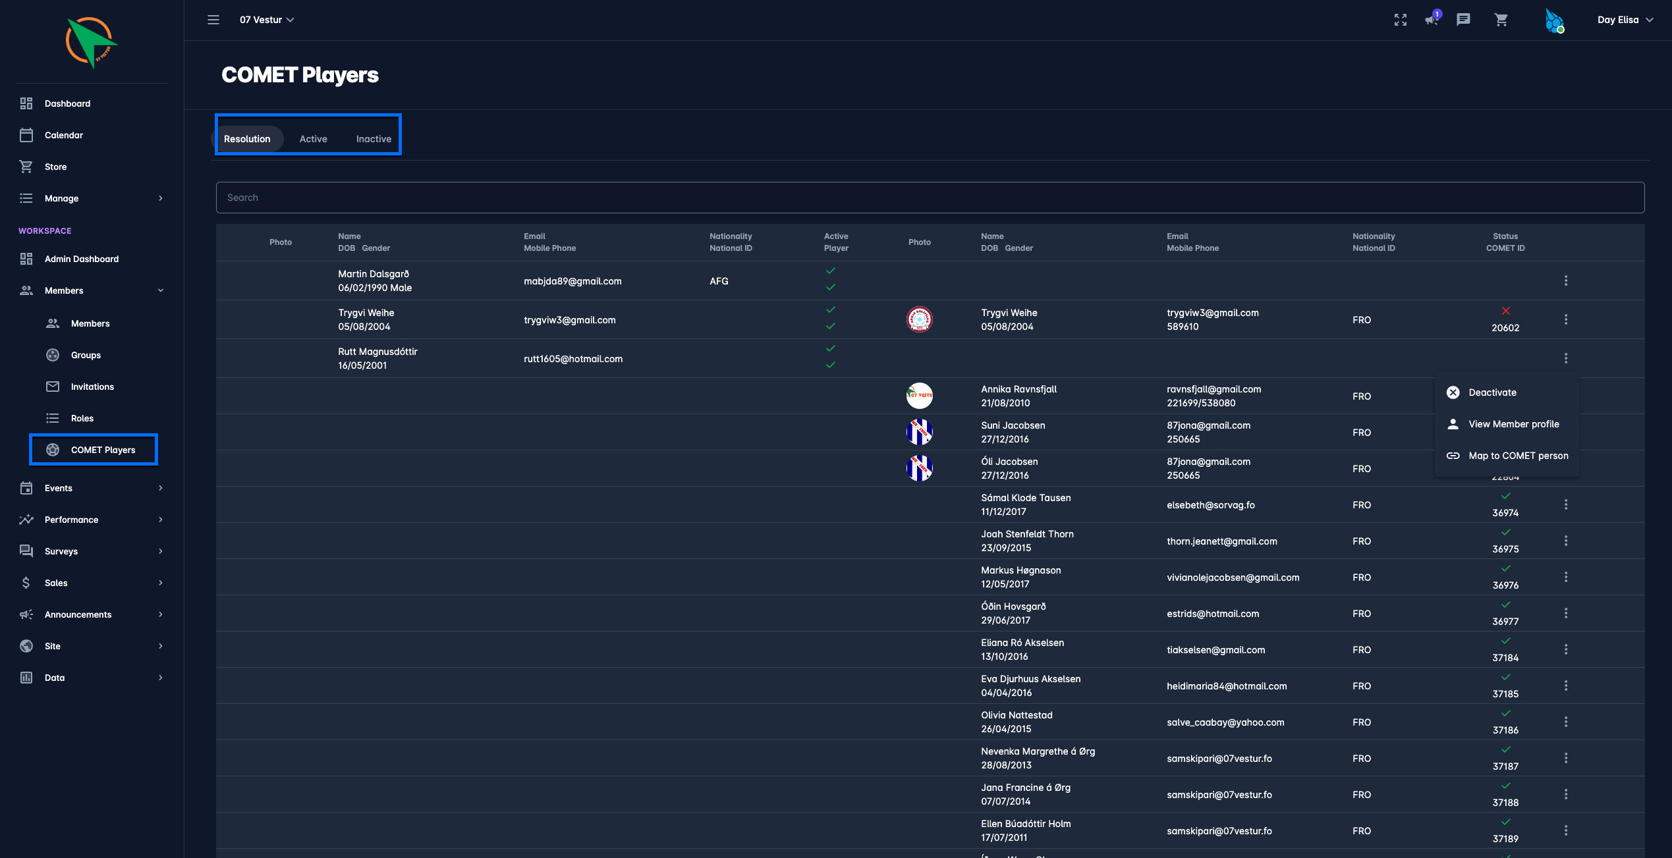The image size is (1672, 858).
Task: Click the fullscreen toggle icon in the top bar
Action: pos(1400,20)
